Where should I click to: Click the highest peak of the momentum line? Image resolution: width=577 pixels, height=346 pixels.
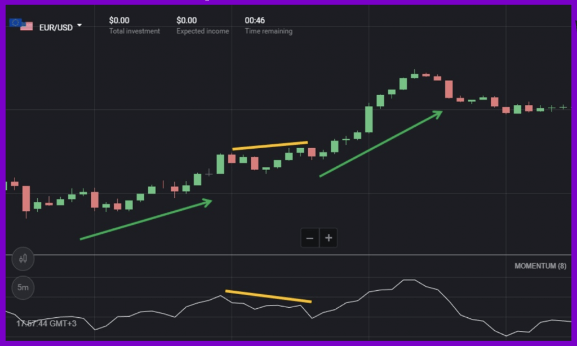click(409, 280)
